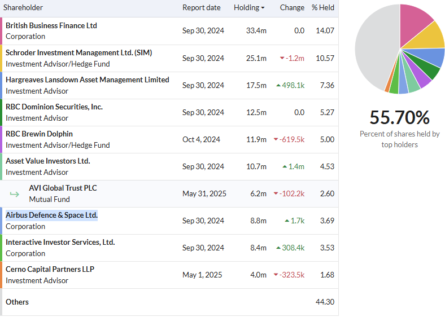Click the Holding column sort arrow
This screenshot has height=317, width=445.
coord(263,8)
